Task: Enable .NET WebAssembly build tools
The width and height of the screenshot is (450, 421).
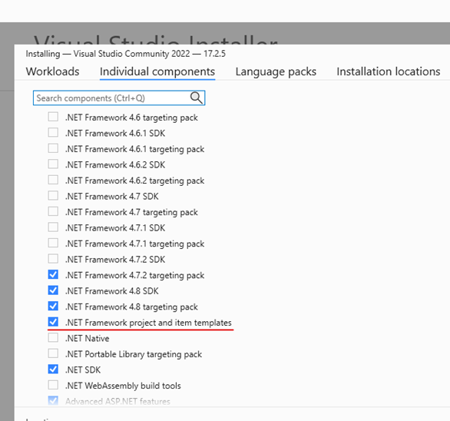Action: point(53,385)
